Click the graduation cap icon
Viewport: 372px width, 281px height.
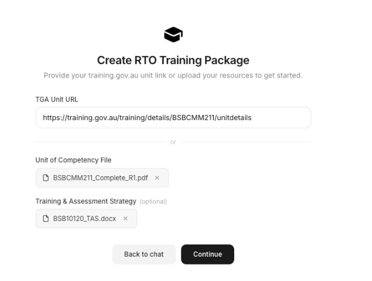pos(173,35)
